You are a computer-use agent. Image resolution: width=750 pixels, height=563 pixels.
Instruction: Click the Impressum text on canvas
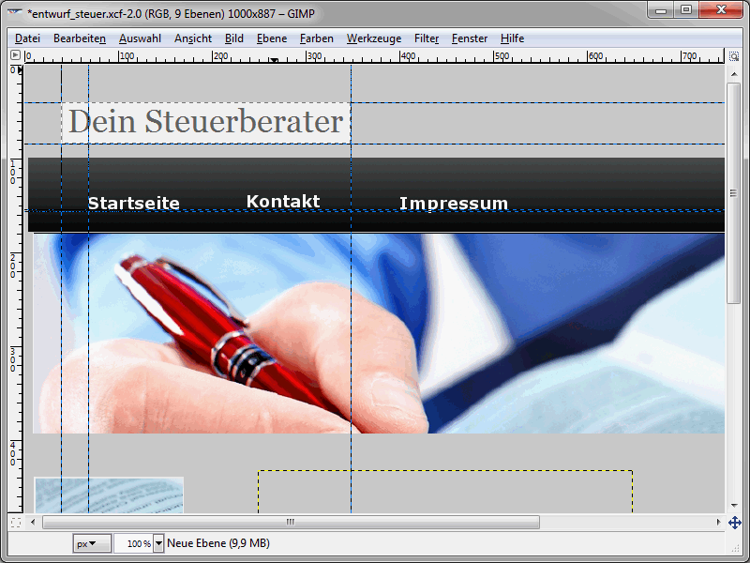[454, 204]
